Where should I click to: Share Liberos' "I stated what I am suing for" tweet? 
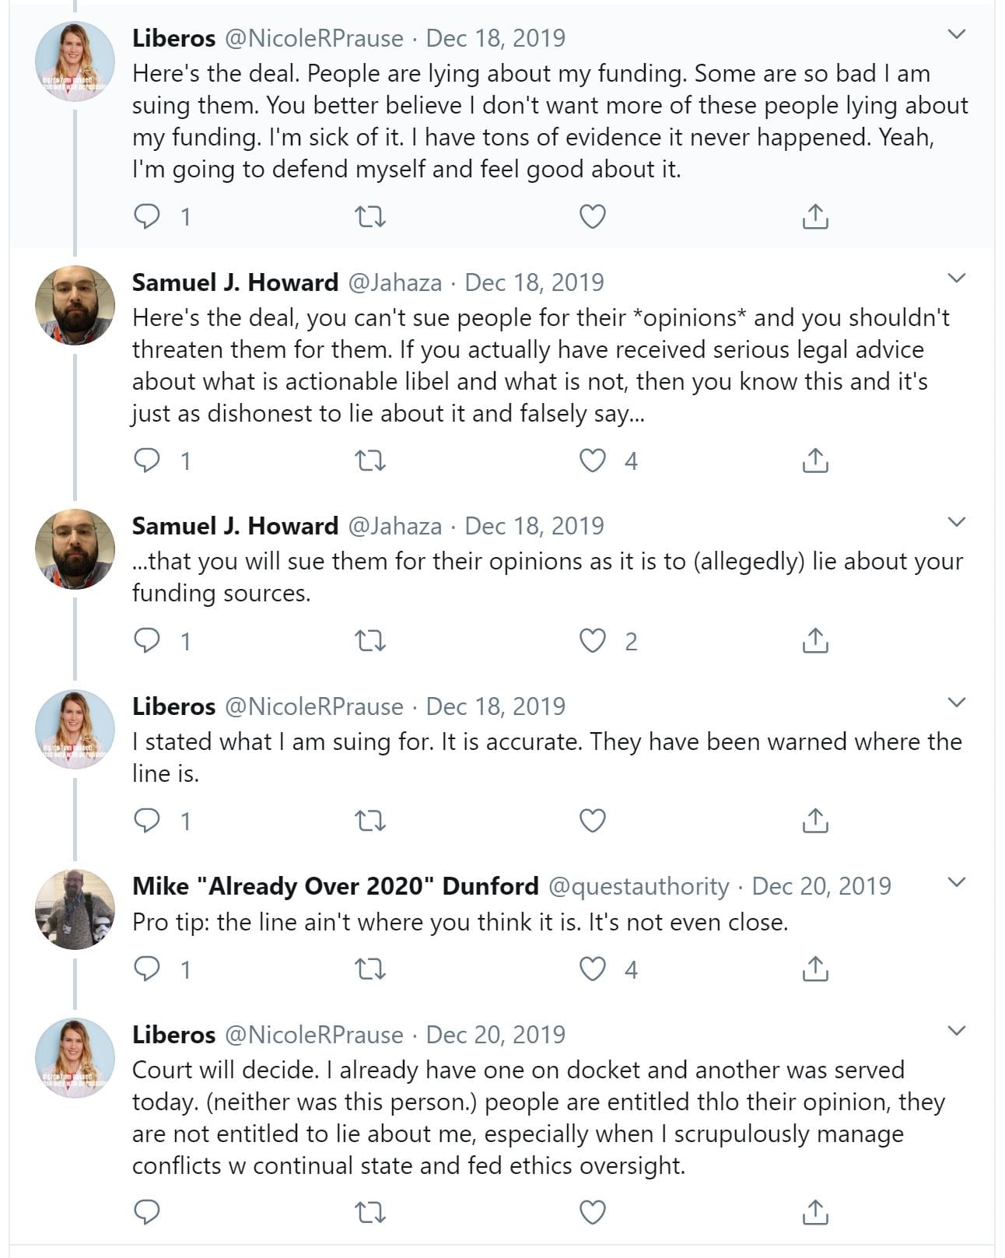[x=814, y=821]
